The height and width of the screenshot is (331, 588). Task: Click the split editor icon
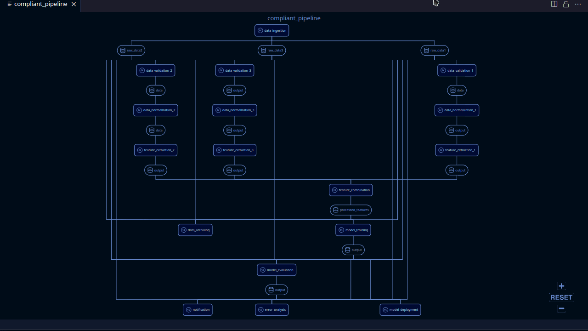pyautogui.click(x=554, y=4)
